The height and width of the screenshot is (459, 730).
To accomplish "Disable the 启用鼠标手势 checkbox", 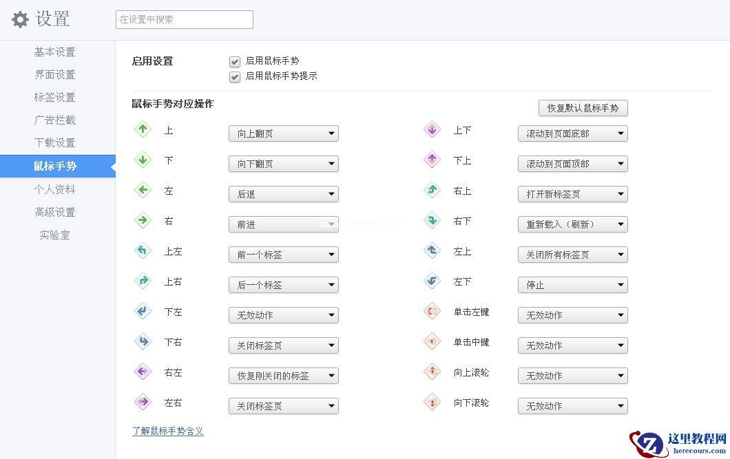I will [x=235, y=61].
